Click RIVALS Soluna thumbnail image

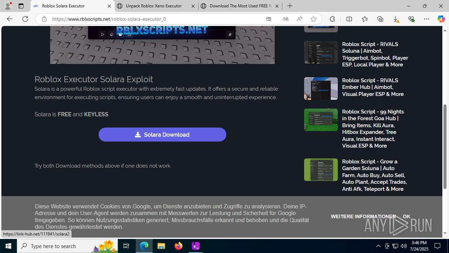[321, 52]
